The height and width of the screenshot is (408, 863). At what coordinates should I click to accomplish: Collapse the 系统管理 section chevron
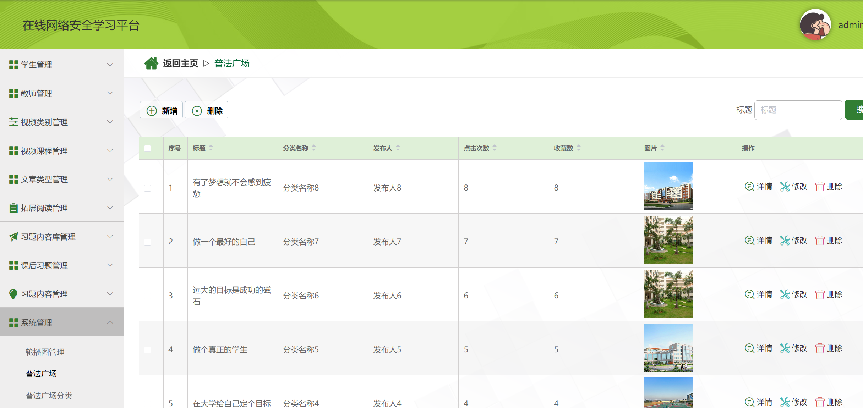(x=110, y=322)
